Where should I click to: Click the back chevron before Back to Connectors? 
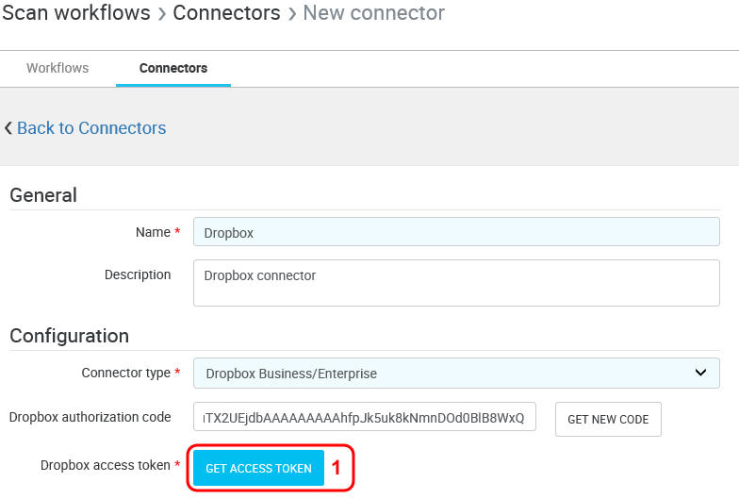[x=8, y=128]
